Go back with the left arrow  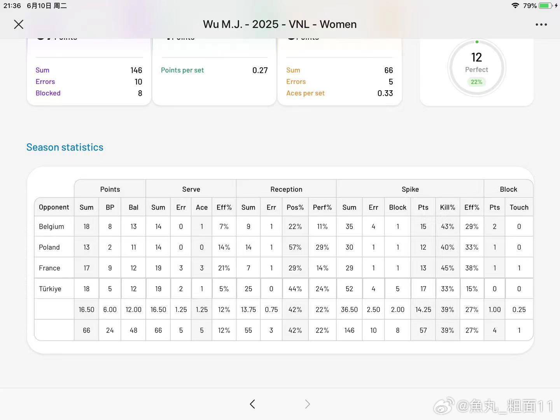(x=252, y=404)
